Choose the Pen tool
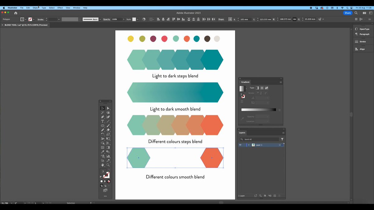This screenshot has height=210, width=374. coord(103,117)
